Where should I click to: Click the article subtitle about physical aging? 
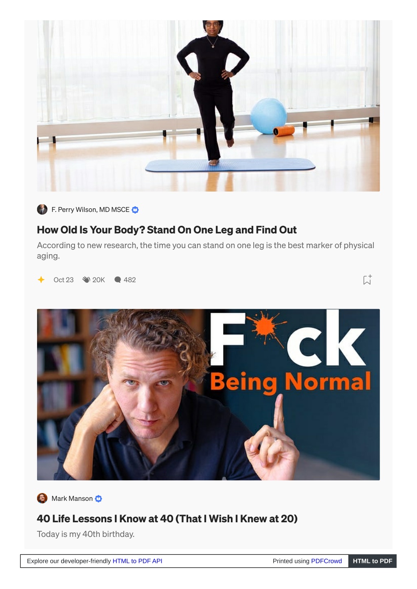point(206,251)
